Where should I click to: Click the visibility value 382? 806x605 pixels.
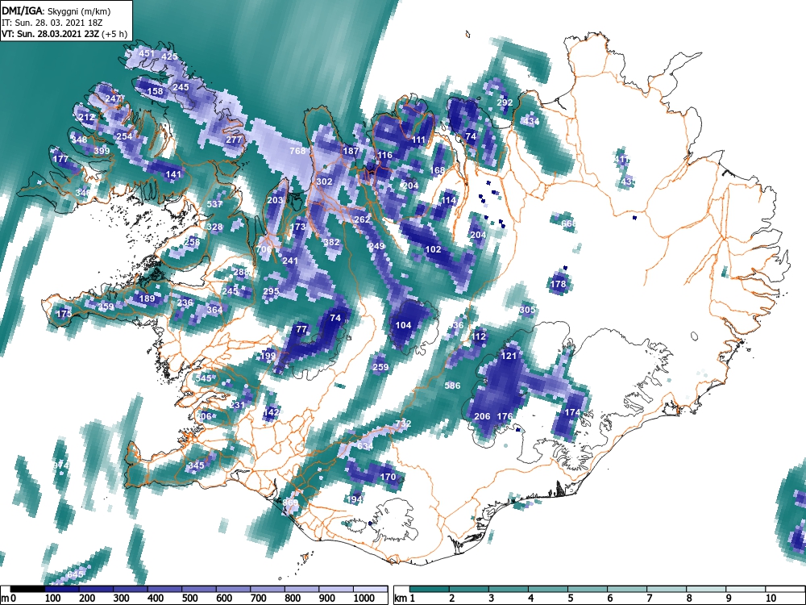pos(332,242)
